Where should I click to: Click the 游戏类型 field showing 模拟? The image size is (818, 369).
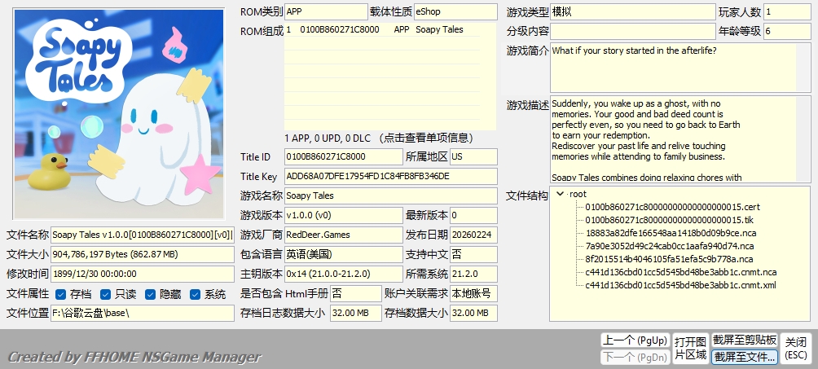tap(633, 11)
